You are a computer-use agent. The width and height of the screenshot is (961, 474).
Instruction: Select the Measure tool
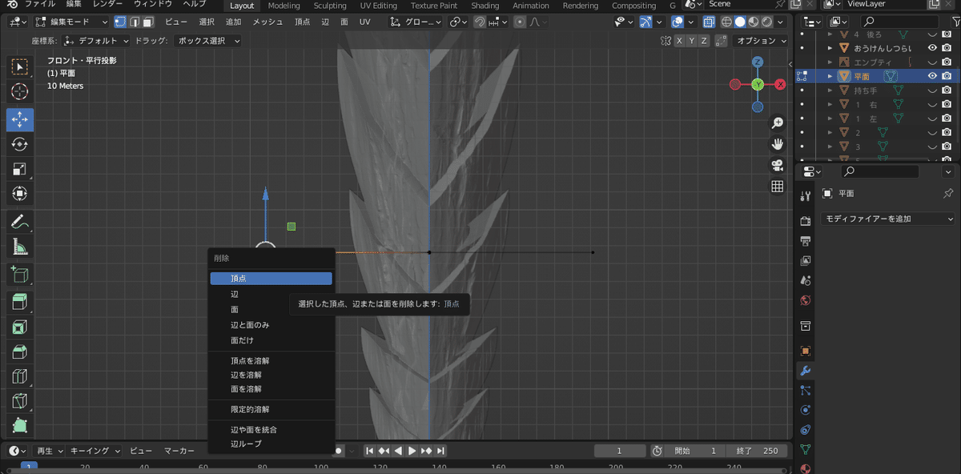(20, 247)
